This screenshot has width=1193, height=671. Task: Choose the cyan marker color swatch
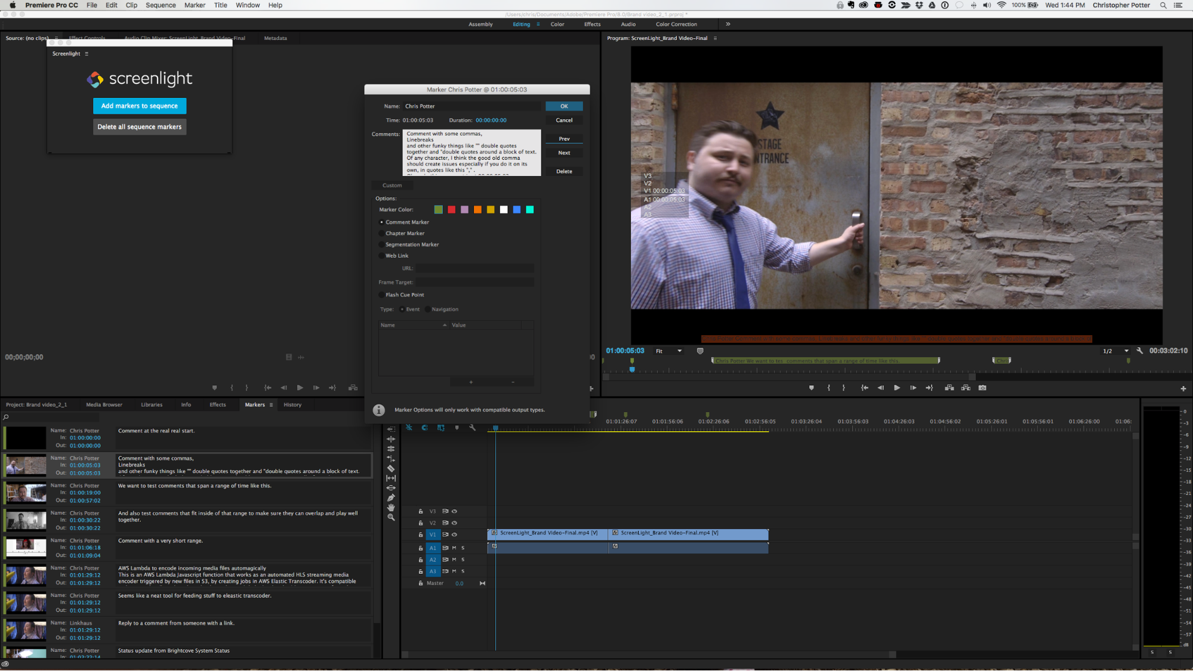coord(529,209)
